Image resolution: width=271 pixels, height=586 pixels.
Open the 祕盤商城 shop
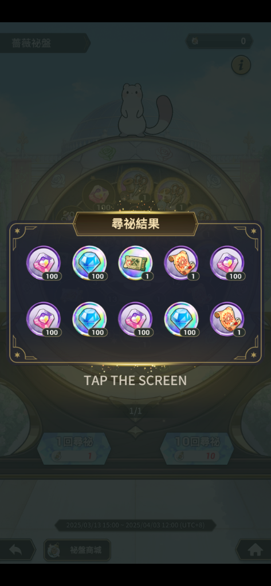(x=77, y=550)
